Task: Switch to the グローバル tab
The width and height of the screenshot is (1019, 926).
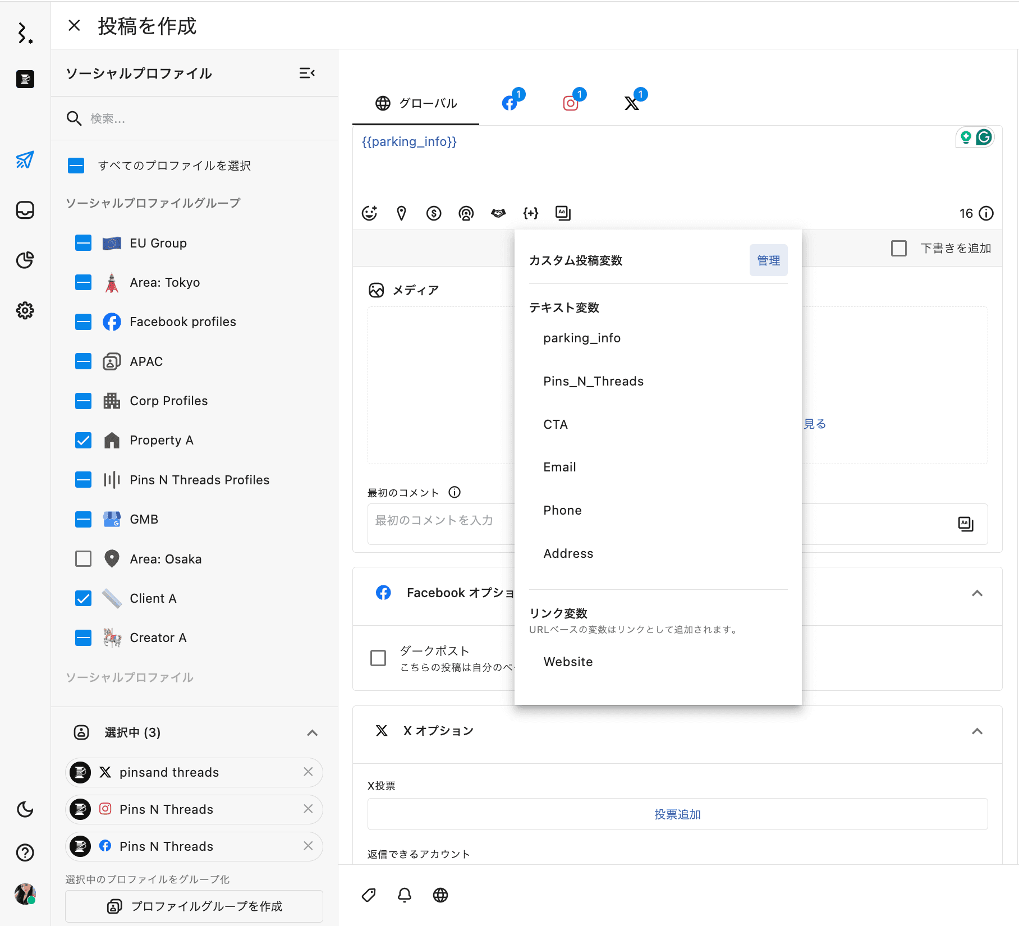Action: tap(416, 103)
